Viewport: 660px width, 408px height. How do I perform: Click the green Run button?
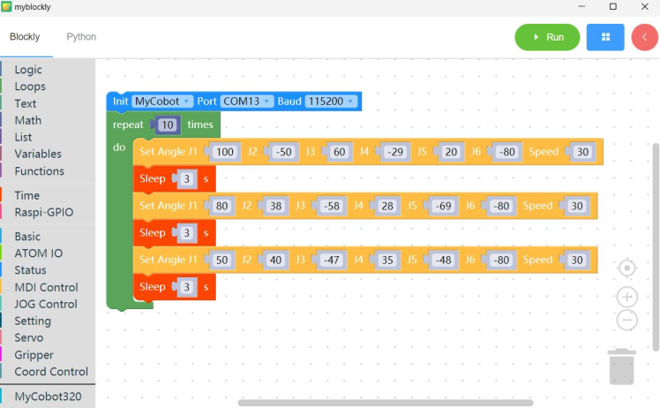tap(547, 37)
